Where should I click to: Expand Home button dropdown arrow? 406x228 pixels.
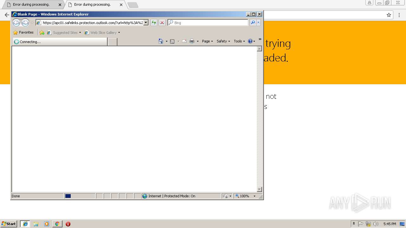pyautogui.click(x=167, y=41)
